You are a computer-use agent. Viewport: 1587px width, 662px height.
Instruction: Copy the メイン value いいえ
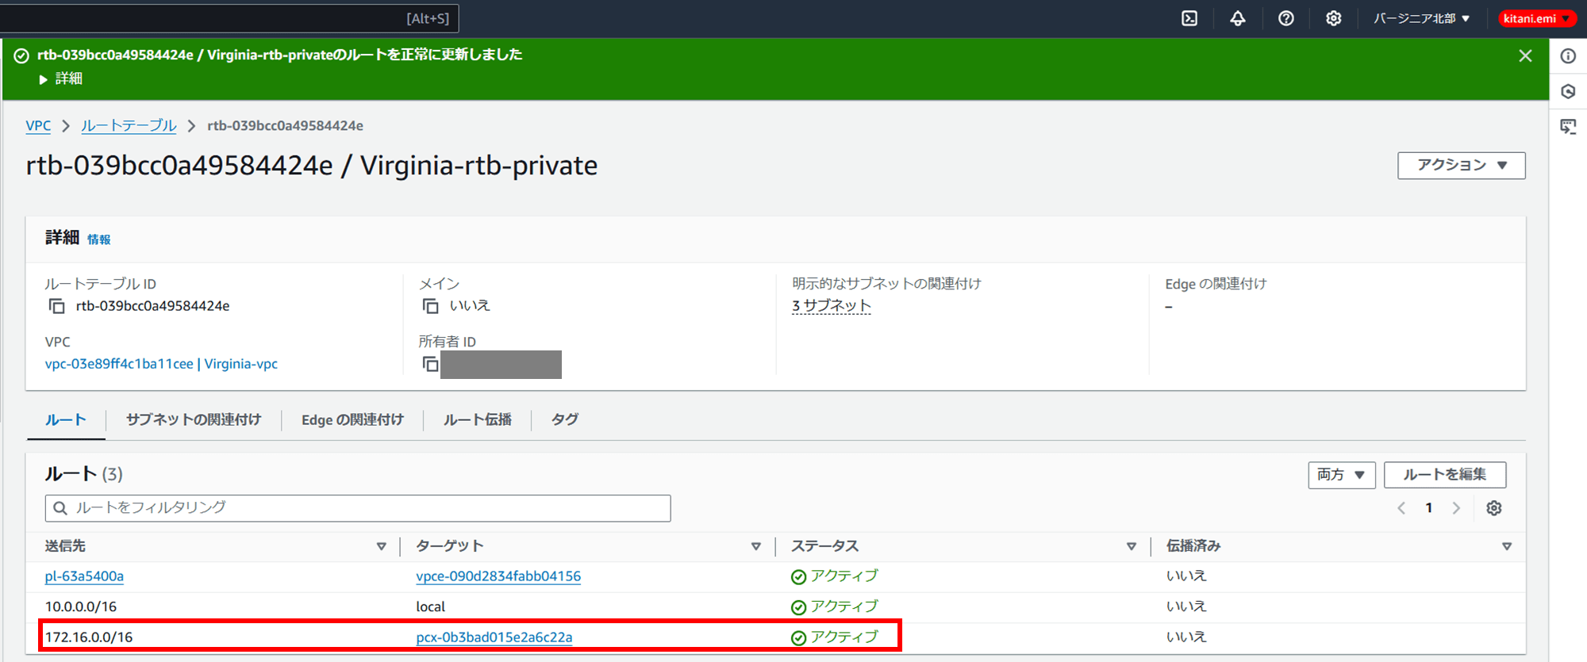pos(430,306)
